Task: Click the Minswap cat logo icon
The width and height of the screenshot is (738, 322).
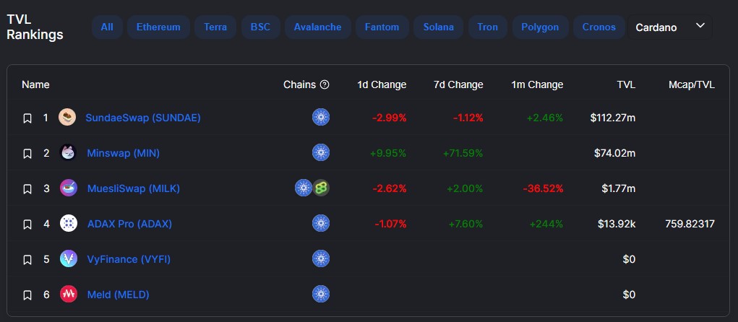Action: (x=68, y=152)
